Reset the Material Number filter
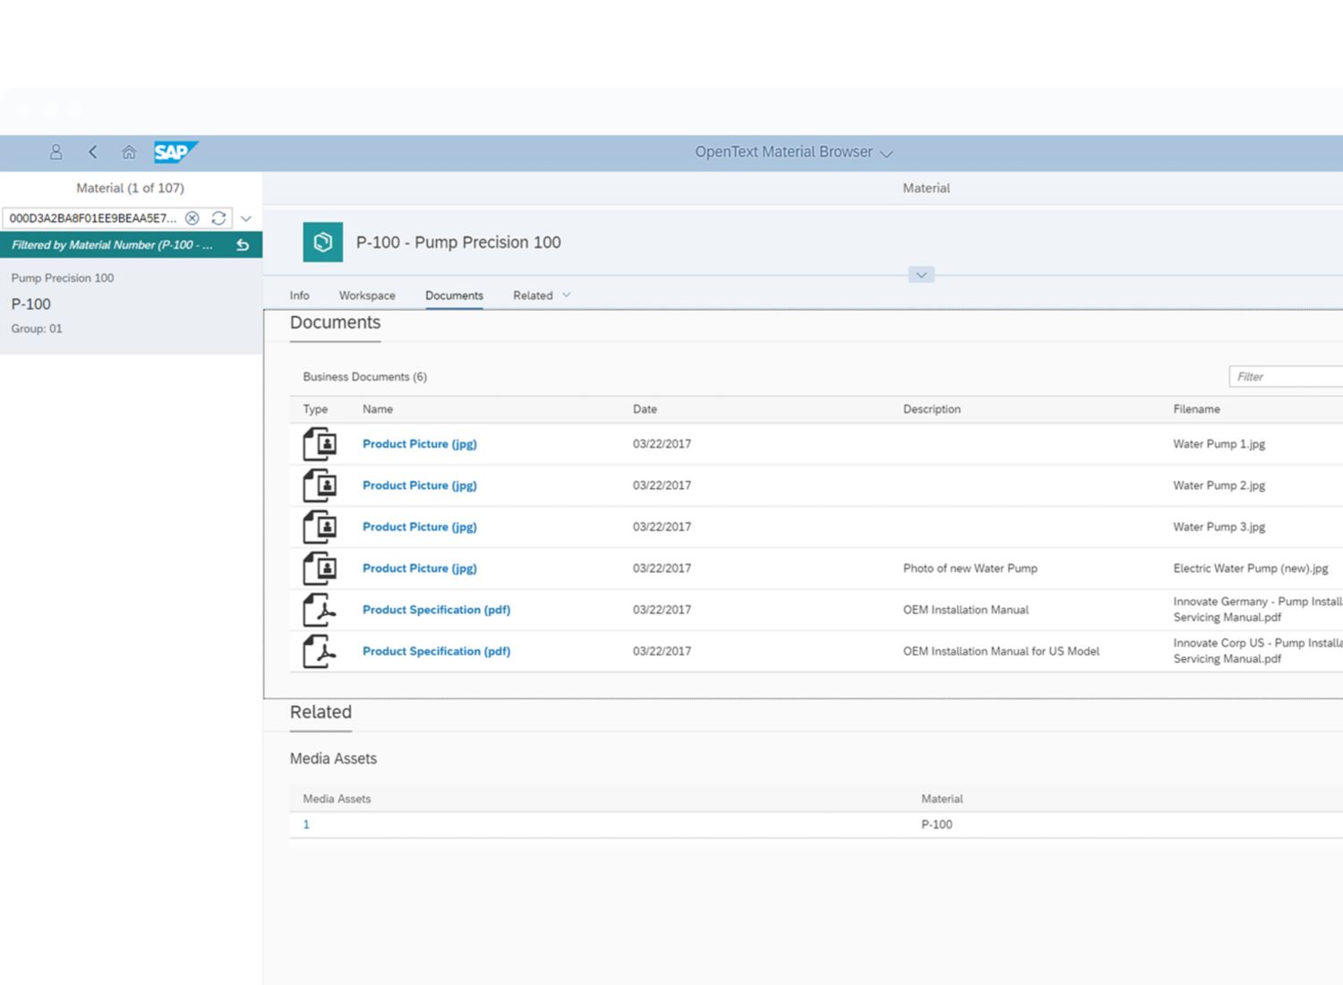The image size is (1343, 985). coord(243,245)
